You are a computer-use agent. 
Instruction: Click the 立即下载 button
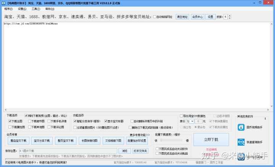pos(211,140)
